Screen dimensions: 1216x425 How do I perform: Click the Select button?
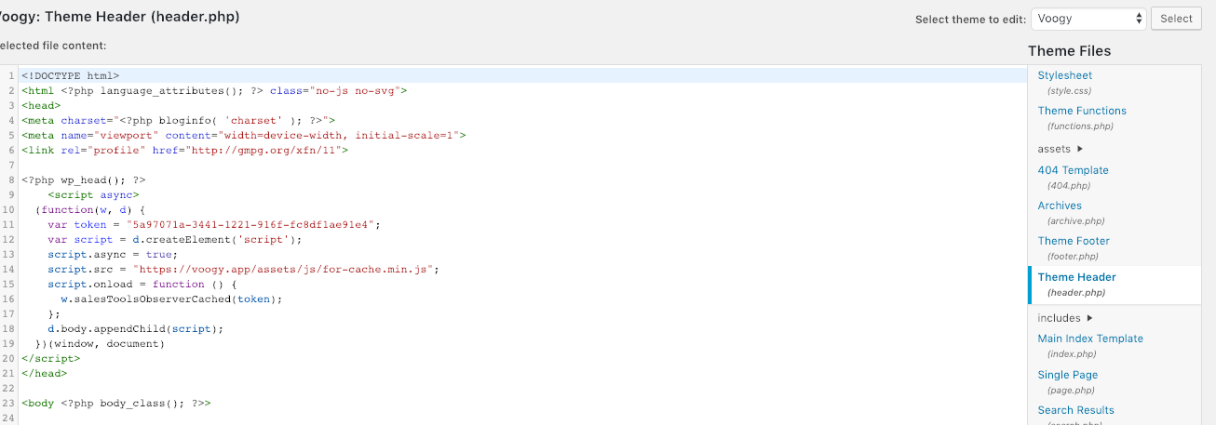(1176, 19)
